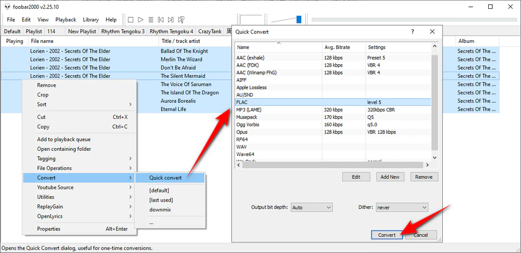Switch to the Default playlist tab
The height and width of the screenshot is (253, 521).
pyautogui.click(x=13, y=31)
